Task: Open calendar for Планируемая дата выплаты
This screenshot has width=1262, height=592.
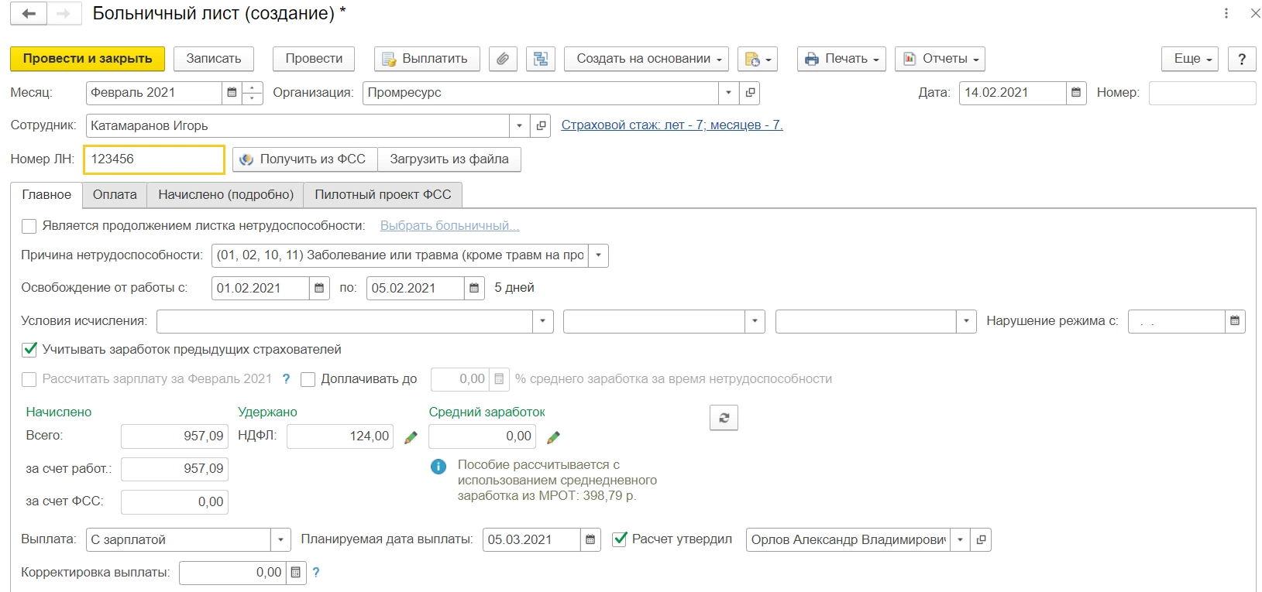Action: (590, 540)
